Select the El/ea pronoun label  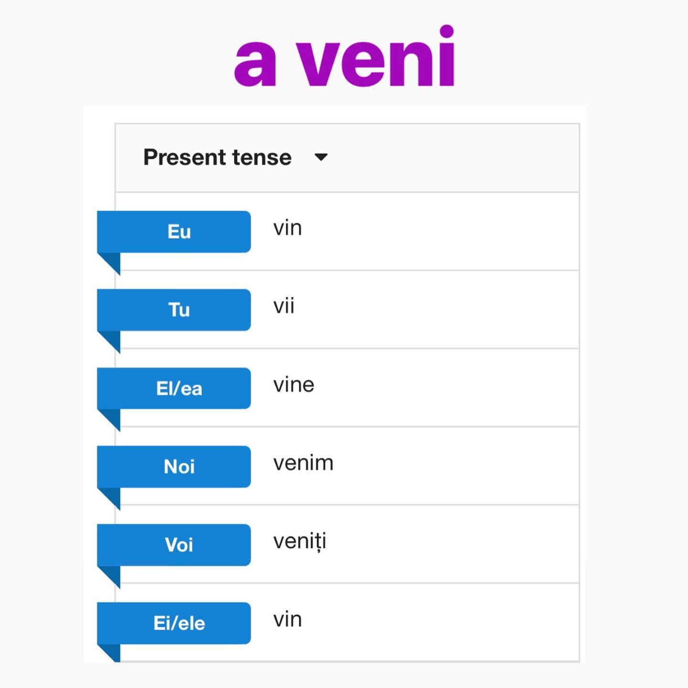(179, 388)
